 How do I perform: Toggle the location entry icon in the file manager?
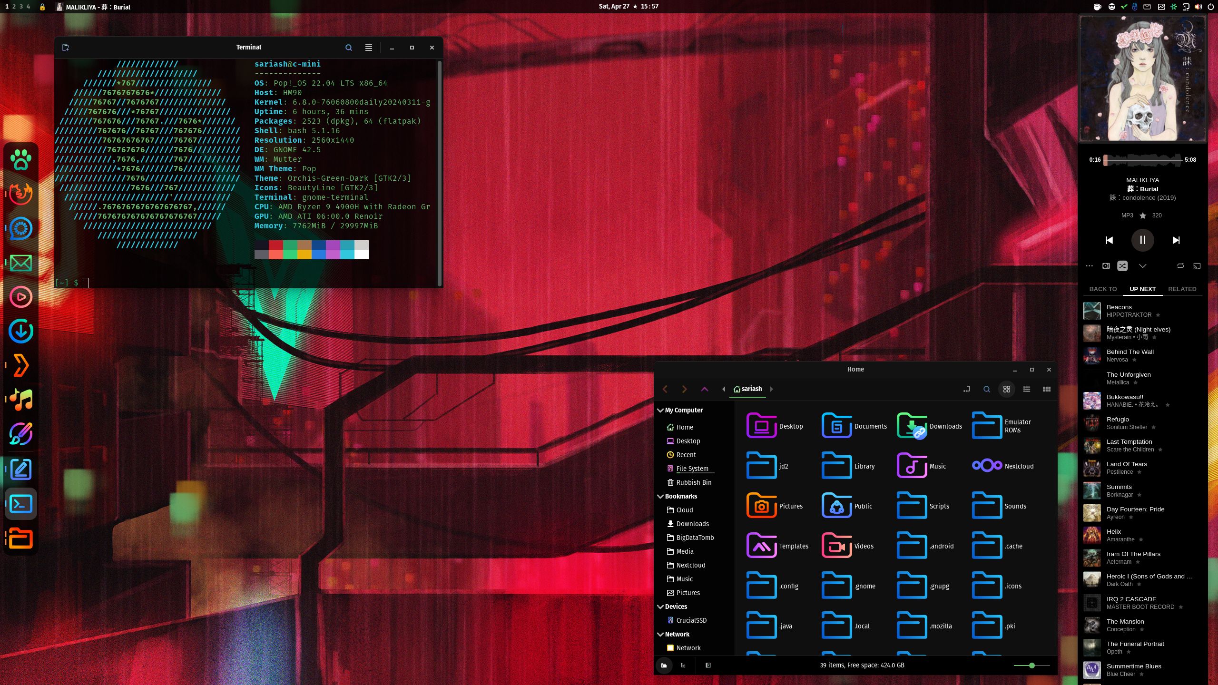click(967, 389)
